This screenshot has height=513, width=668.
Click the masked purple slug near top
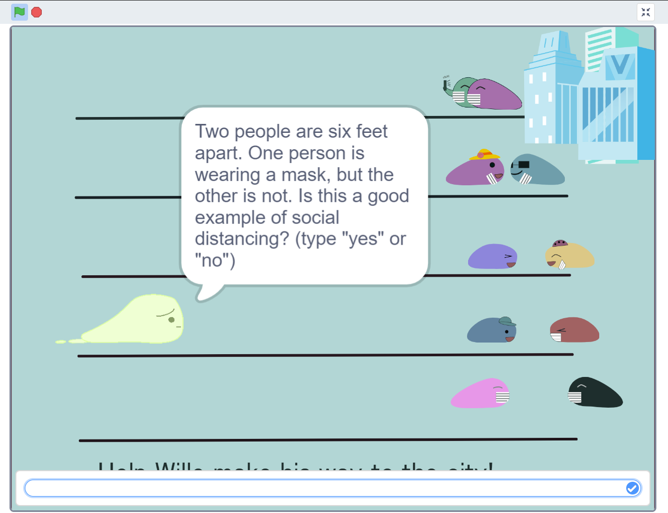[495, 94]
